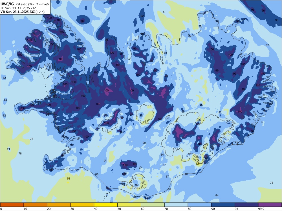282x211 pixels.
Task: Click the '50' legend tick label
Action: click(119, 209)
